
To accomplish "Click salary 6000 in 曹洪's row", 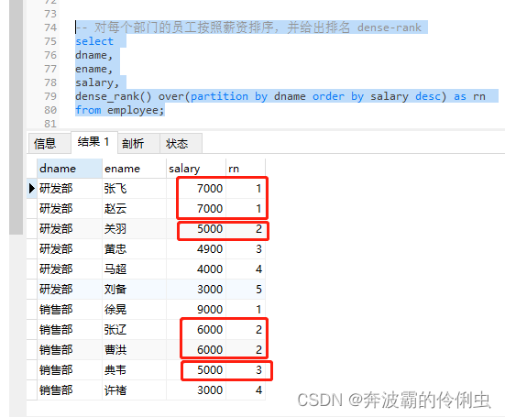I will click(196, 350).
